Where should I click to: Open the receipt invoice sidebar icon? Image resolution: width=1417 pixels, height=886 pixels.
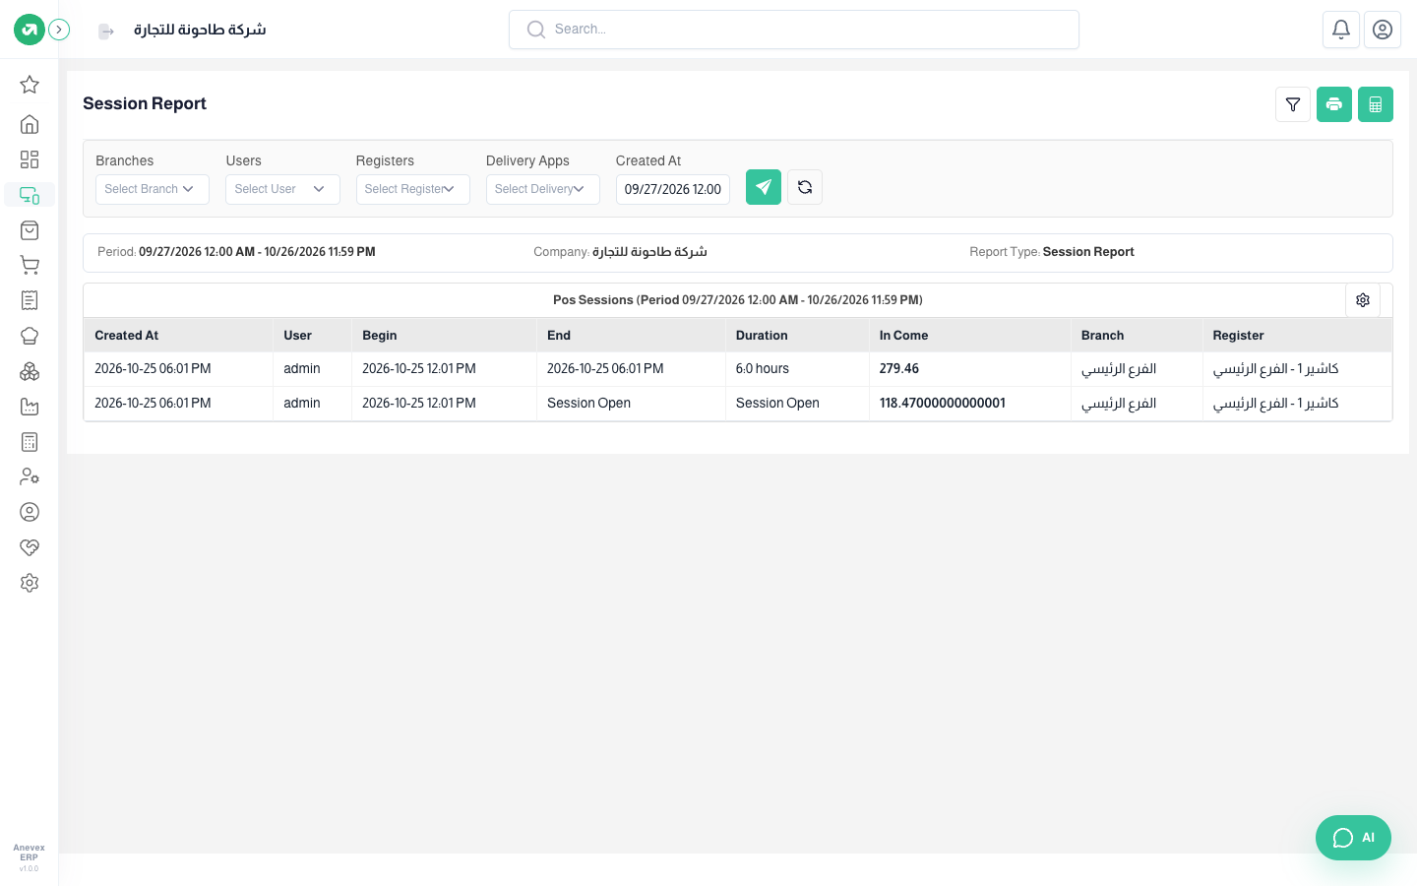click(30, 300)
